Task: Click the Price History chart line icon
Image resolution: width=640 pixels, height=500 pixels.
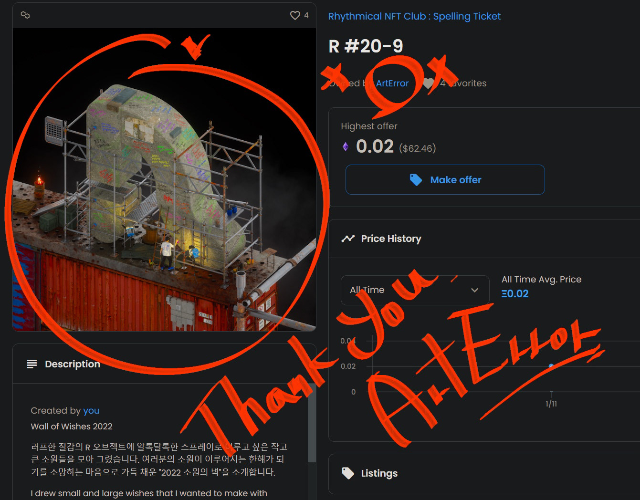Action: coord(348,239)
